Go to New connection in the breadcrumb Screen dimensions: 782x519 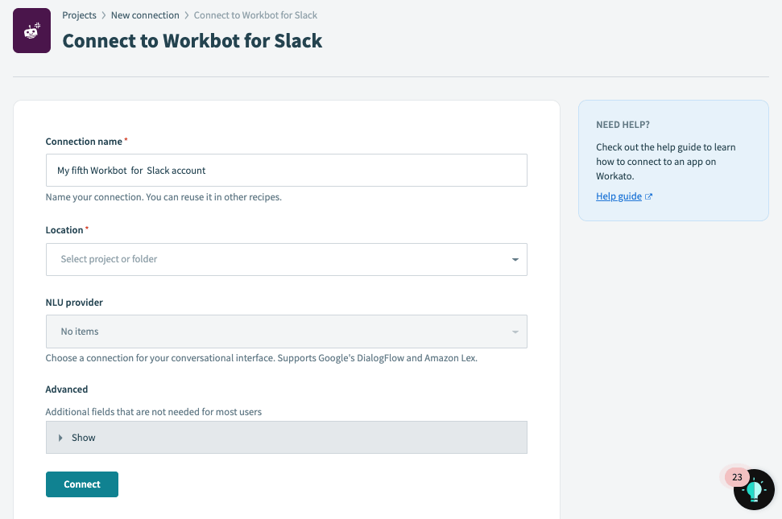click(x=145, y=15)
